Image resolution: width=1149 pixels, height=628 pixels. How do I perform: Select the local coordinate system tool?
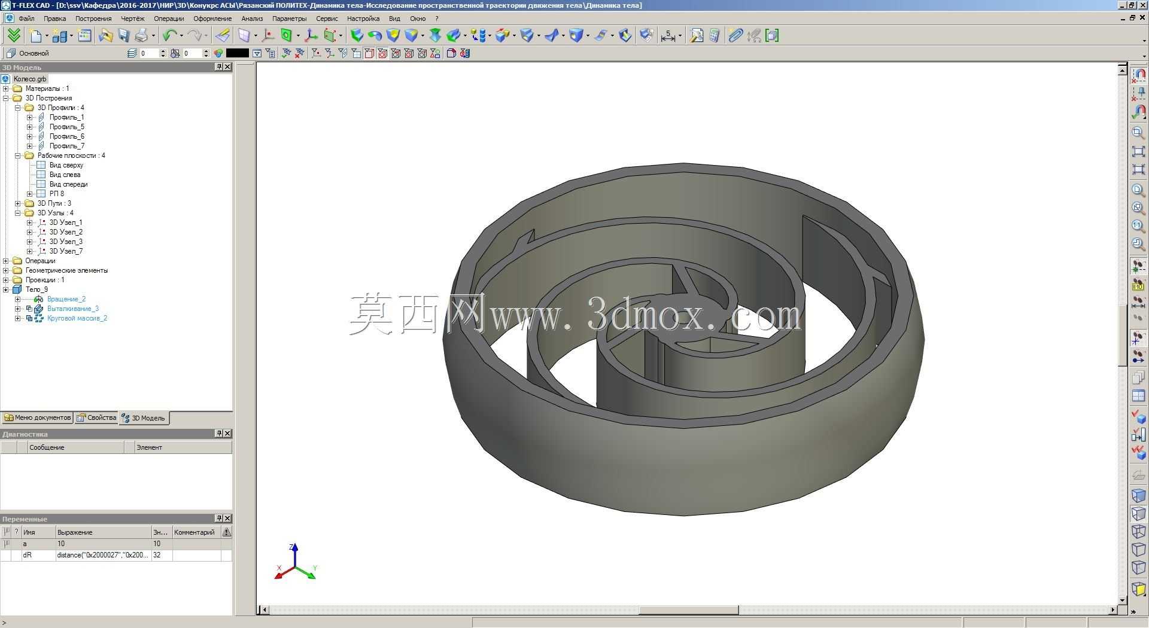(311, 36)
